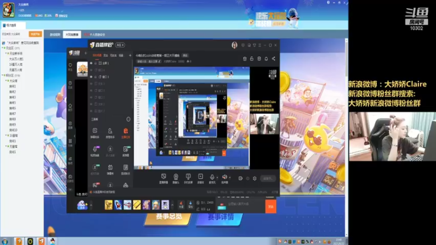Collapse the 元宝区 tree node

pos(3,48)
